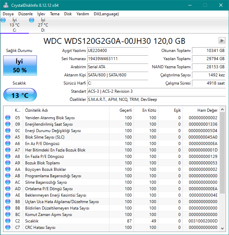Click status orb for attribute BC row
Viewport: 229px width, 235px height.
[8, 214]
